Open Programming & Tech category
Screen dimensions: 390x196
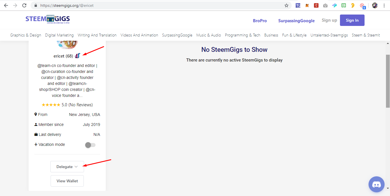(x=243, y=35)
